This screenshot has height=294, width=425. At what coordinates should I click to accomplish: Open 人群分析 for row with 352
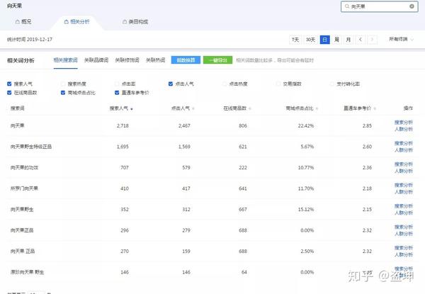pyautogui.click(x=403, y=213)
